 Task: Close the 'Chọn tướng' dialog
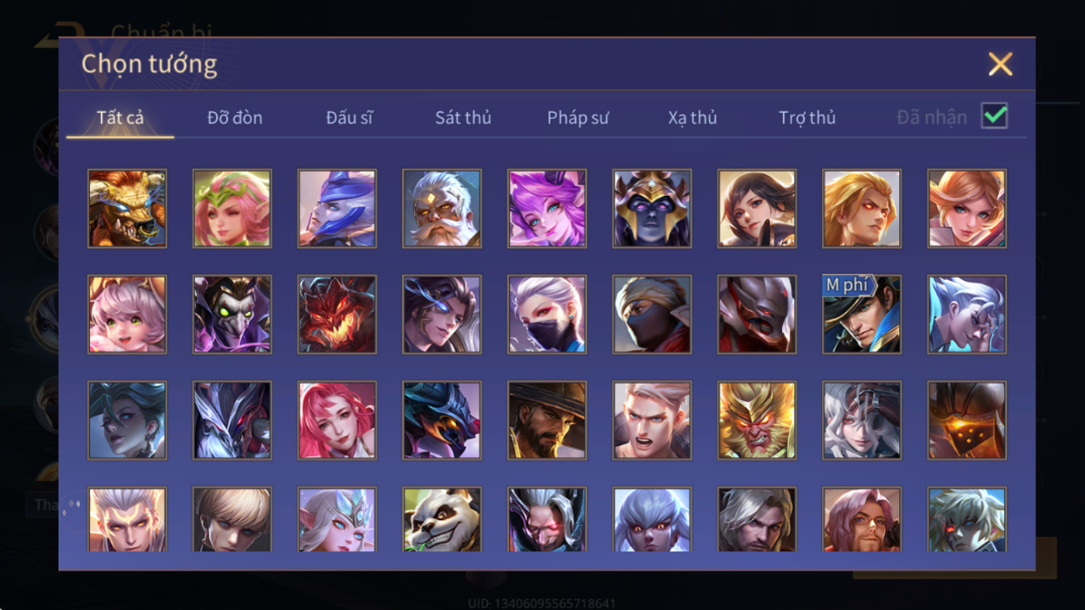[x=1000, y=64]
